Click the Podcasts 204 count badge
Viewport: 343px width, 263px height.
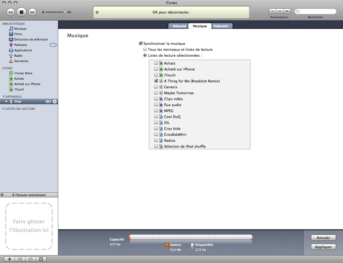53,45
